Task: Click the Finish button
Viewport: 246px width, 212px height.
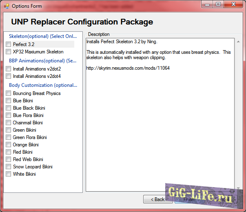Action: pyautogui.click(x=189, y=199)
